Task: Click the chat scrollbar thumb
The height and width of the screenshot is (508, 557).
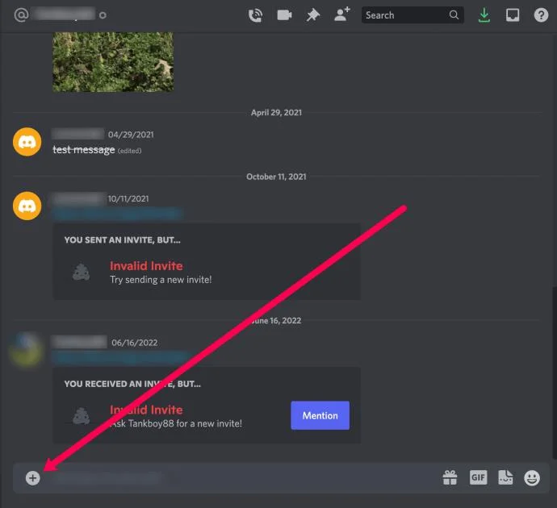Action: 554,373
